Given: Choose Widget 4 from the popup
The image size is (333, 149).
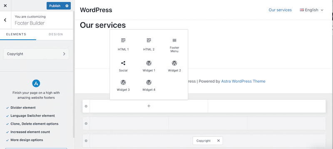Looking at the screenshot, I should pyautogui.click(x=149, y=86).
